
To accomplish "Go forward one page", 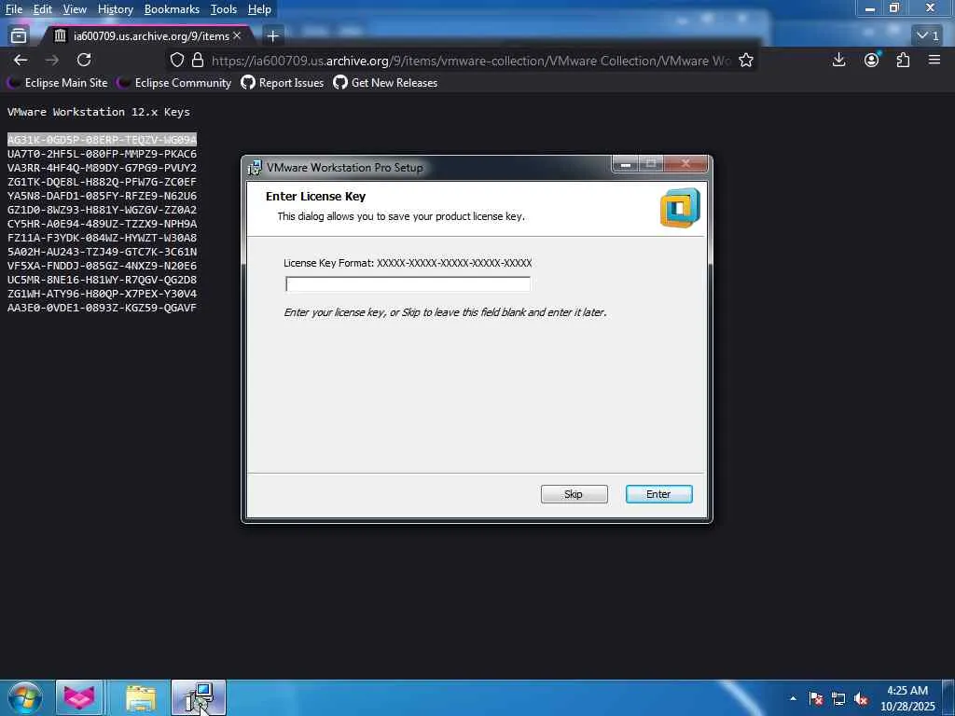I will tap(52, 60).
